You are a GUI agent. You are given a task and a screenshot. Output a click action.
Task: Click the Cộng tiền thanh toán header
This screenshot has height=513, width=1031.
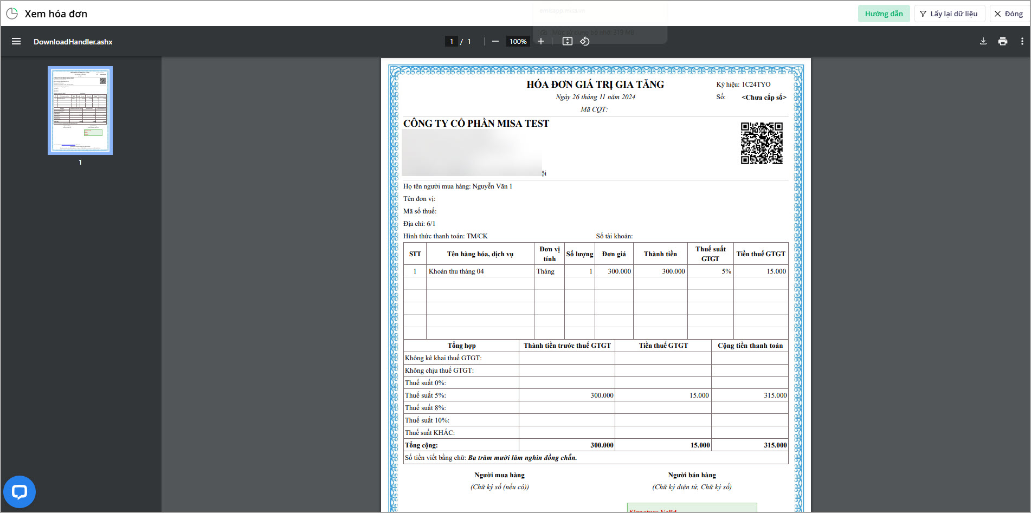[750, 346]
